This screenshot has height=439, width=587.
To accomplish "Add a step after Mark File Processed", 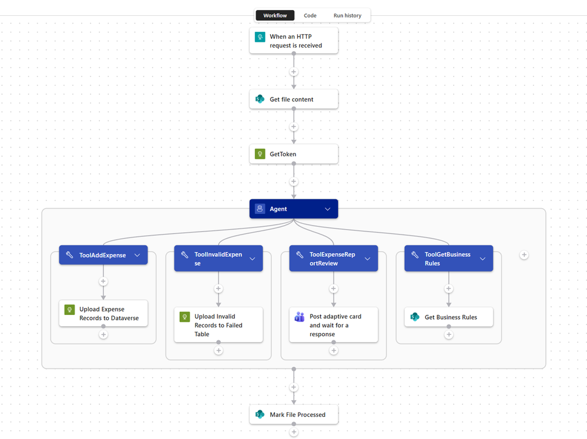I will (x=294, y=432).
